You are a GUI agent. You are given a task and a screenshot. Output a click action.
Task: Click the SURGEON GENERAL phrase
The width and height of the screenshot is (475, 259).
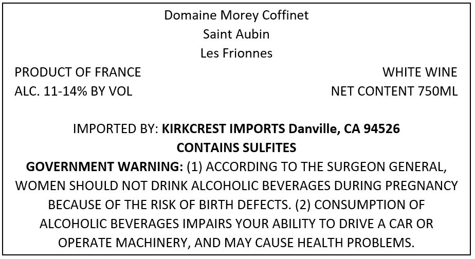pyautogui.click(x=387, y=167)
